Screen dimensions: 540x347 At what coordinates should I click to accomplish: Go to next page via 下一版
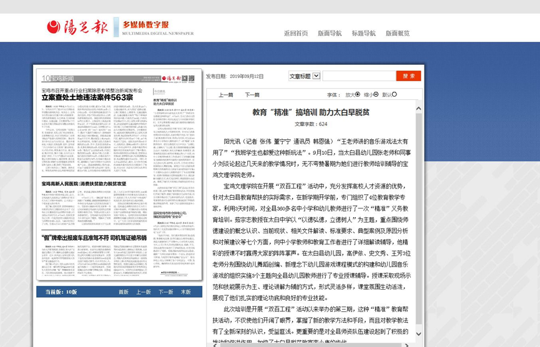pyautogui.click(x=165, y=292)
